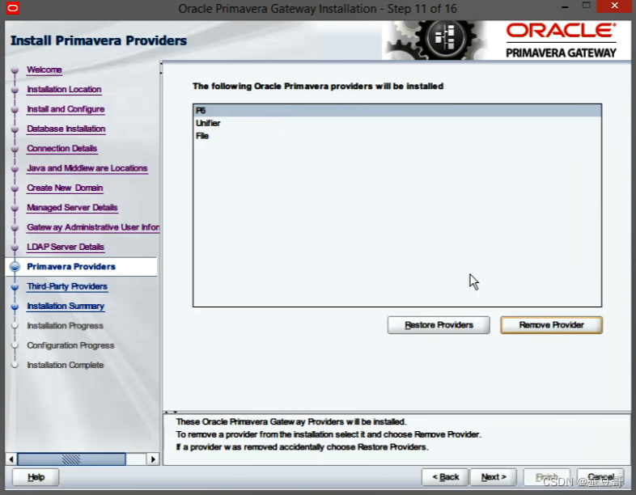
Task: Jump to Installation Summary step
Action: pos(66,306)
